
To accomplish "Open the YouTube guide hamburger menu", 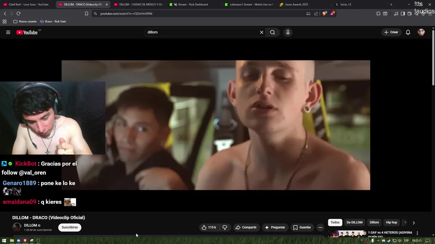I will (8, 32).
